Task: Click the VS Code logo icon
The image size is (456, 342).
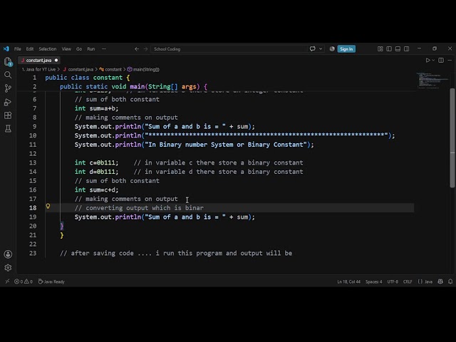Action: (x=6, y=49)
